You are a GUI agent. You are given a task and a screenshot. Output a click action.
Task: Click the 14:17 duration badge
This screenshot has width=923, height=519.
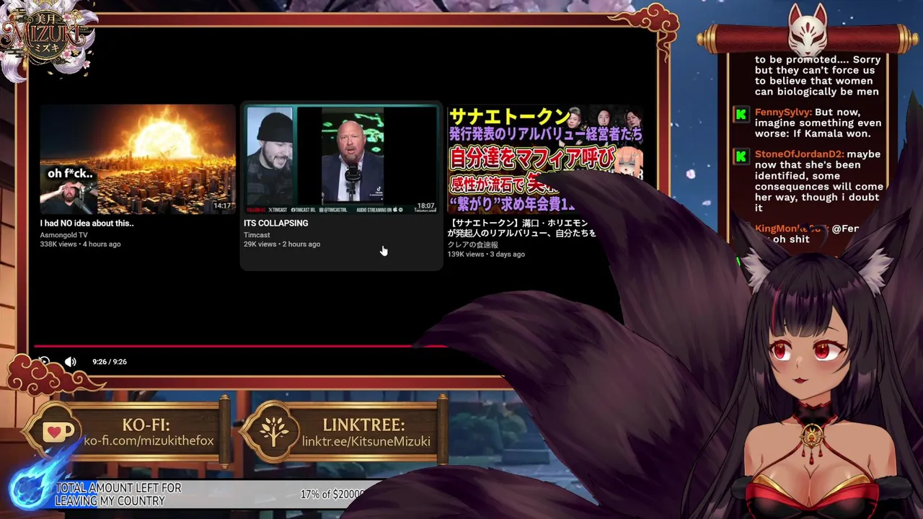222,206
